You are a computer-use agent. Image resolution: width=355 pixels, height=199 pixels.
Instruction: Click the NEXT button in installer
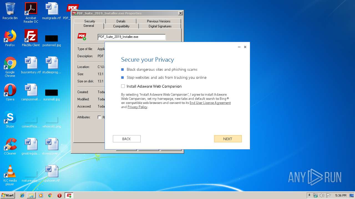[x=228, y=139]
